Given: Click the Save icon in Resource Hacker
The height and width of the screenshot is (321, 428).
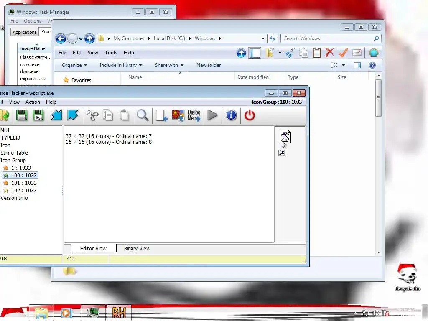Looking at the screenshot, I should click(22, 115).
